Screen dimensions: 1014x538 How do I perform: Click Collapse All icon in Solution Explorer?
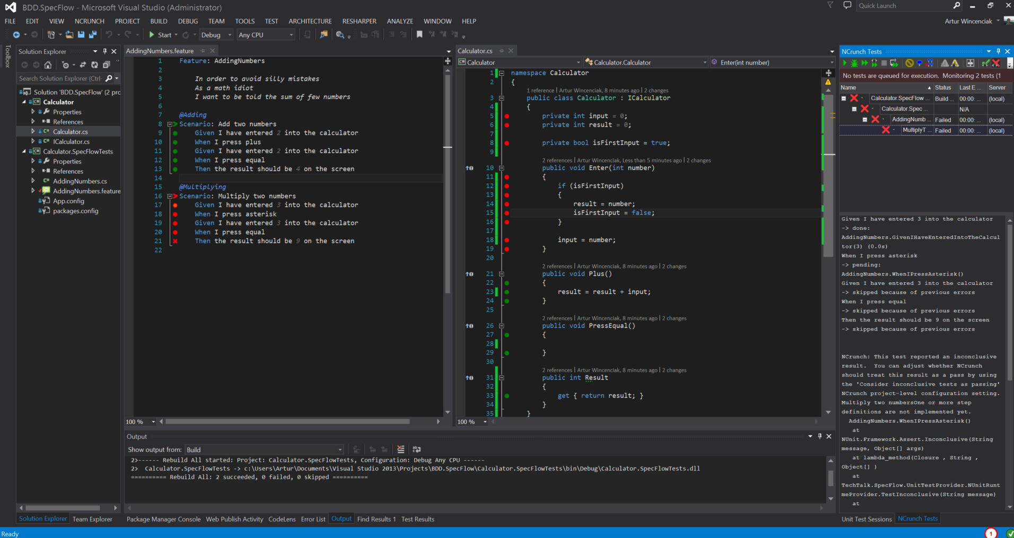(106, 65)
